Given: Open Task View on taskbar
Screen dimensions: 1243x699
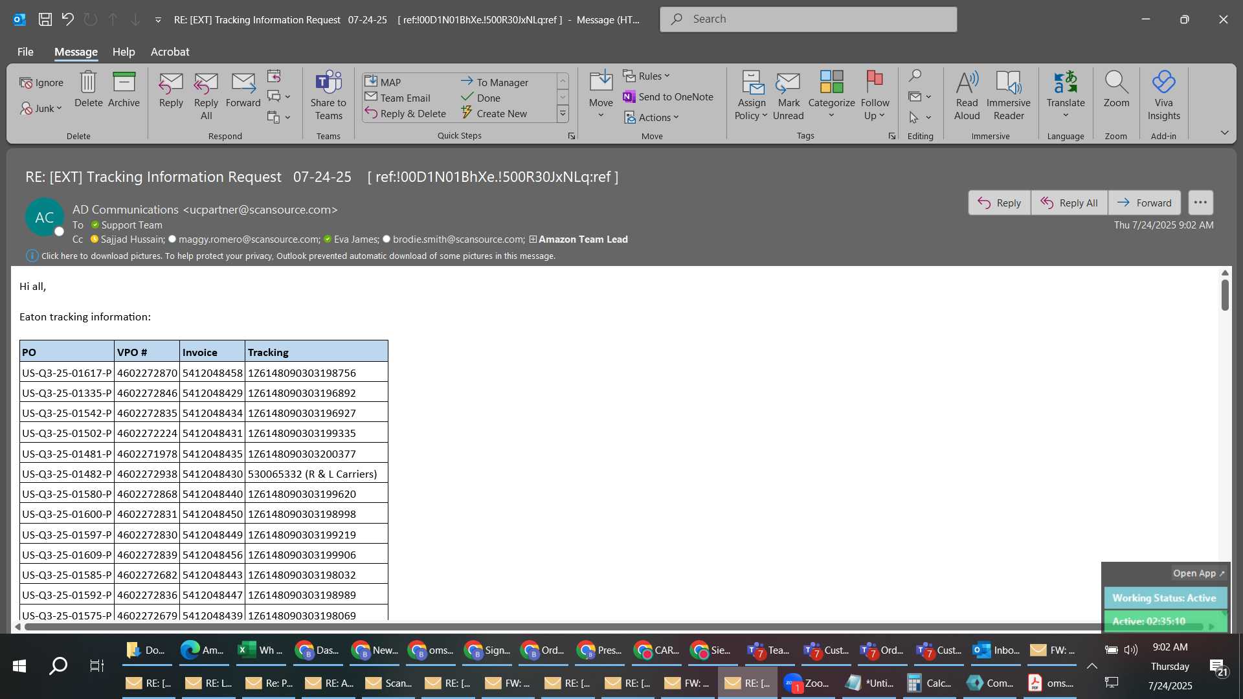Looking at the screenshot, I should click(96, 665).
